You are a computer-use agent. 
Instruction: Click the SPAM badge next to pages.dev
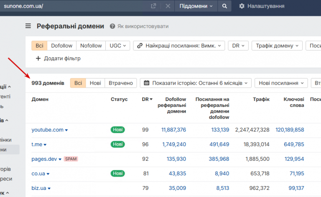click(71, 159)
